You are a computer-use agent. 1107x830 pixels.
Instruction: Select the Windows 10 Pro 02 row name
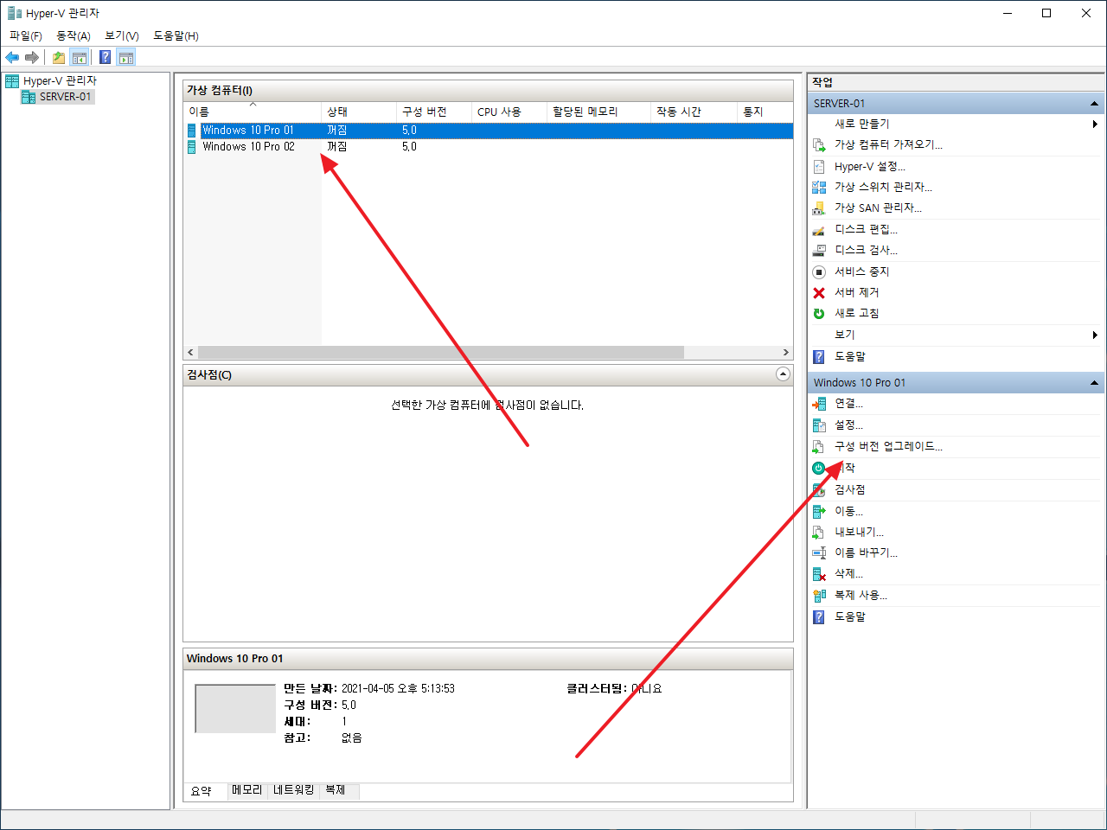click(x=248, y=147)
